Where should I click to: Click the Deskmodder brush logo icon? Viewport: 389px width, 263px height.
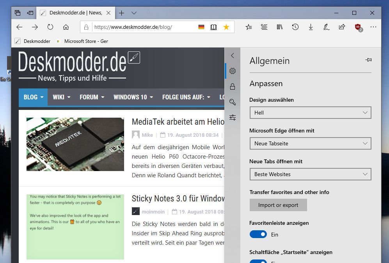tap(134, 57)
